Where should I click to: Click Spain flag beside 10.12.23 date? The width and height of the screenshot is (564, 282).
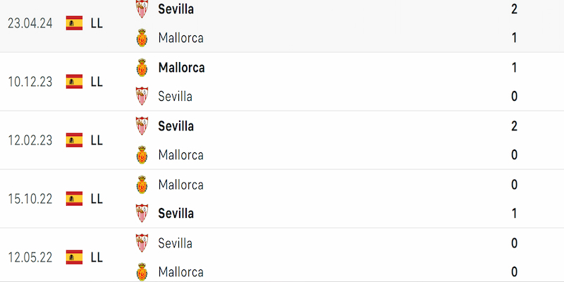tap(75, 82)
